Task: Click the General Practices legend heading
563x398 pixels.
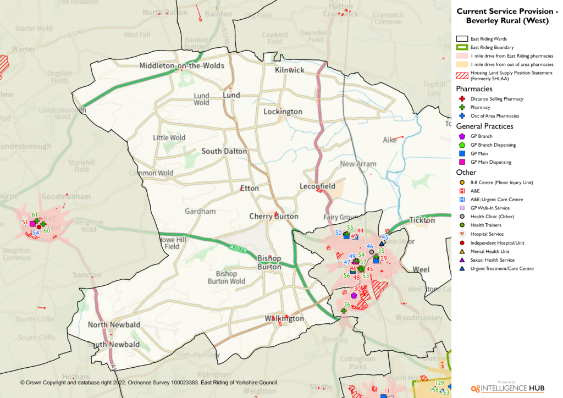Action: click(x=484, y=126)
